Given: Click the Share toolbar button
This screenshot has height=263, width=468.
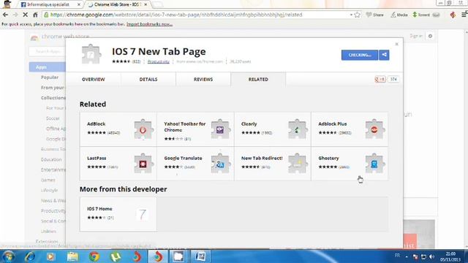Looking at the screenshot, I should pyautogui.click(x=375, y=15).
